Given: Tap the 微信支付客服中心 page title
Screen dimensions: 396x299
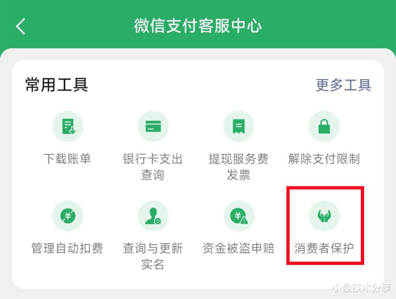Looking at the screenshot, I should click(x=198, y=26).
